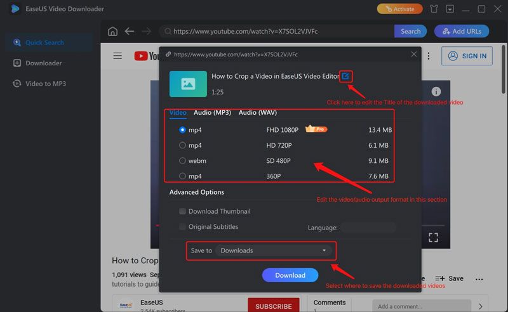The image size is (508, 312).
Task: Close the download options dialog
Action: (414, 55)
